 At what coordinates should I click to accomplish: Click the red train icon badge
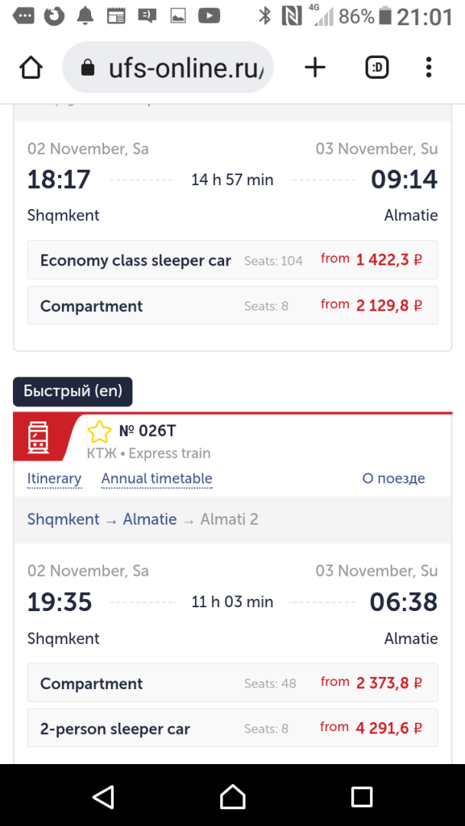pos(38,437)
